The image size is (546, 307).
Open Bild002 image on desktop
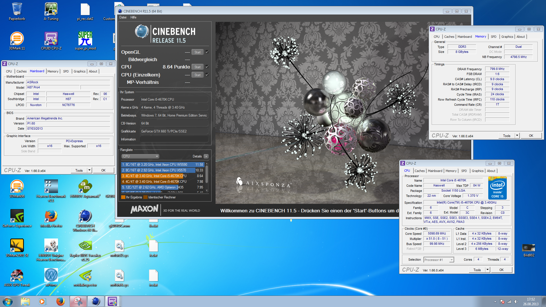[529, 250]
